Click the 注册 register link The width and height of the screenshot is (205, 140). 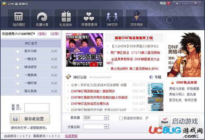(x=55, y=34)
